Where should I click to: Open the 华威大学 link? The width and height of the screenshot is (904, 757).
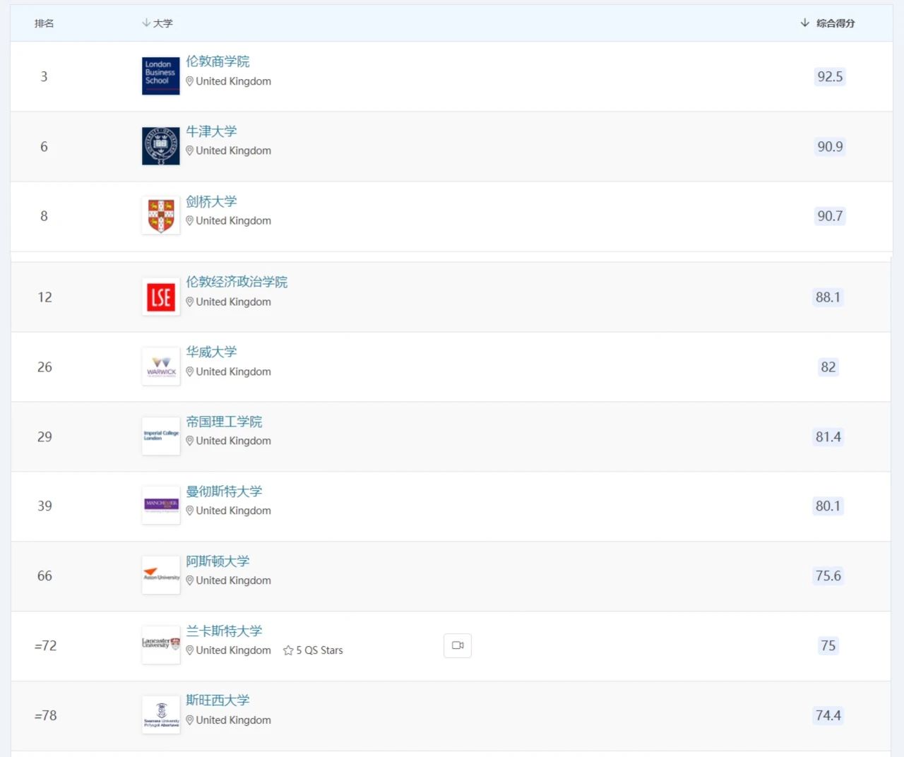211,352
